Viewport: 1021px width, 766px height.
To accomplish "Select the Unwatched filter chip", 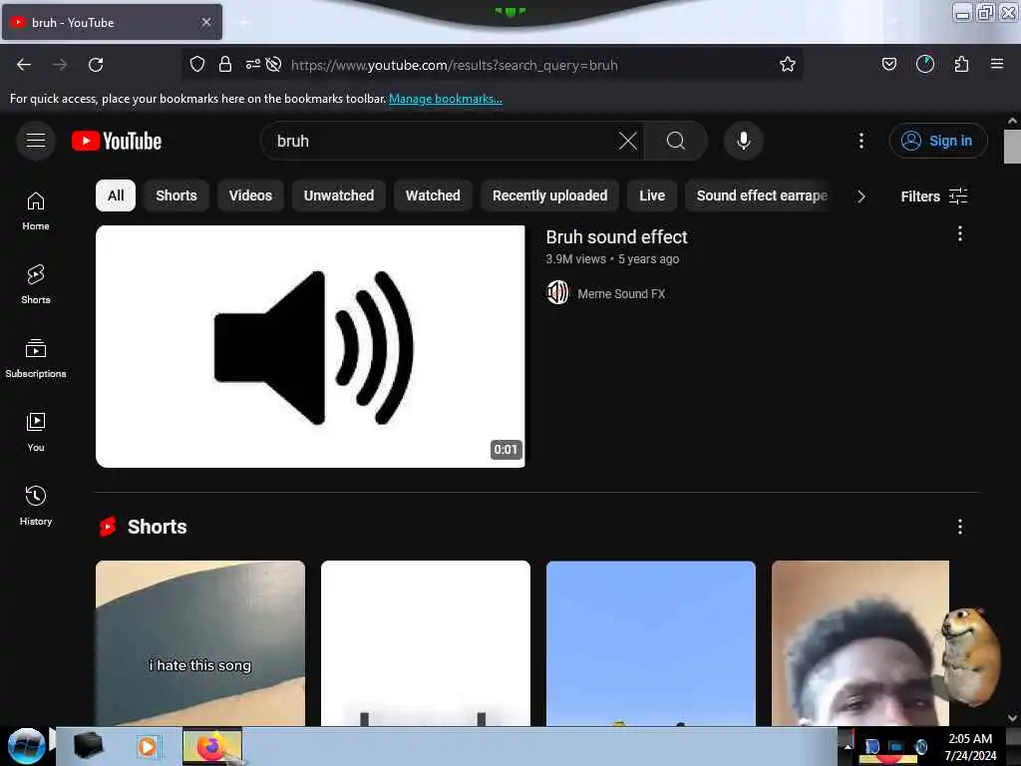I will [x=339, y=195].
